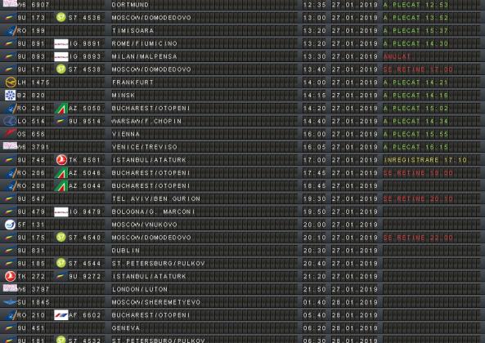Click the S7 green logo next to S7 4544
The height and width of the screenshot is (343, 485).
61,263
